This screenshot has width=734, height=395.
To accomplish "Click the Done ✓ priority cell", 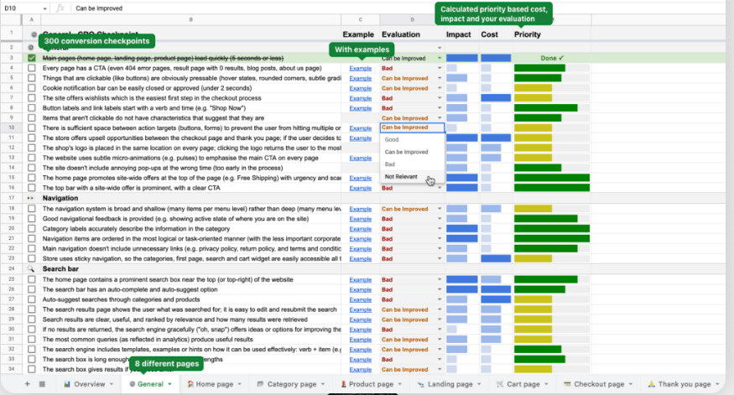I will coord(552,58).
